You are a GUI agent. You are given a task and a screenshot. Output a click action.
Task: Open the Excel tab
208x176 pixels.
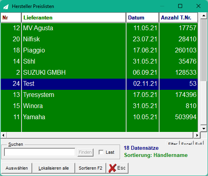coord(187,143)
